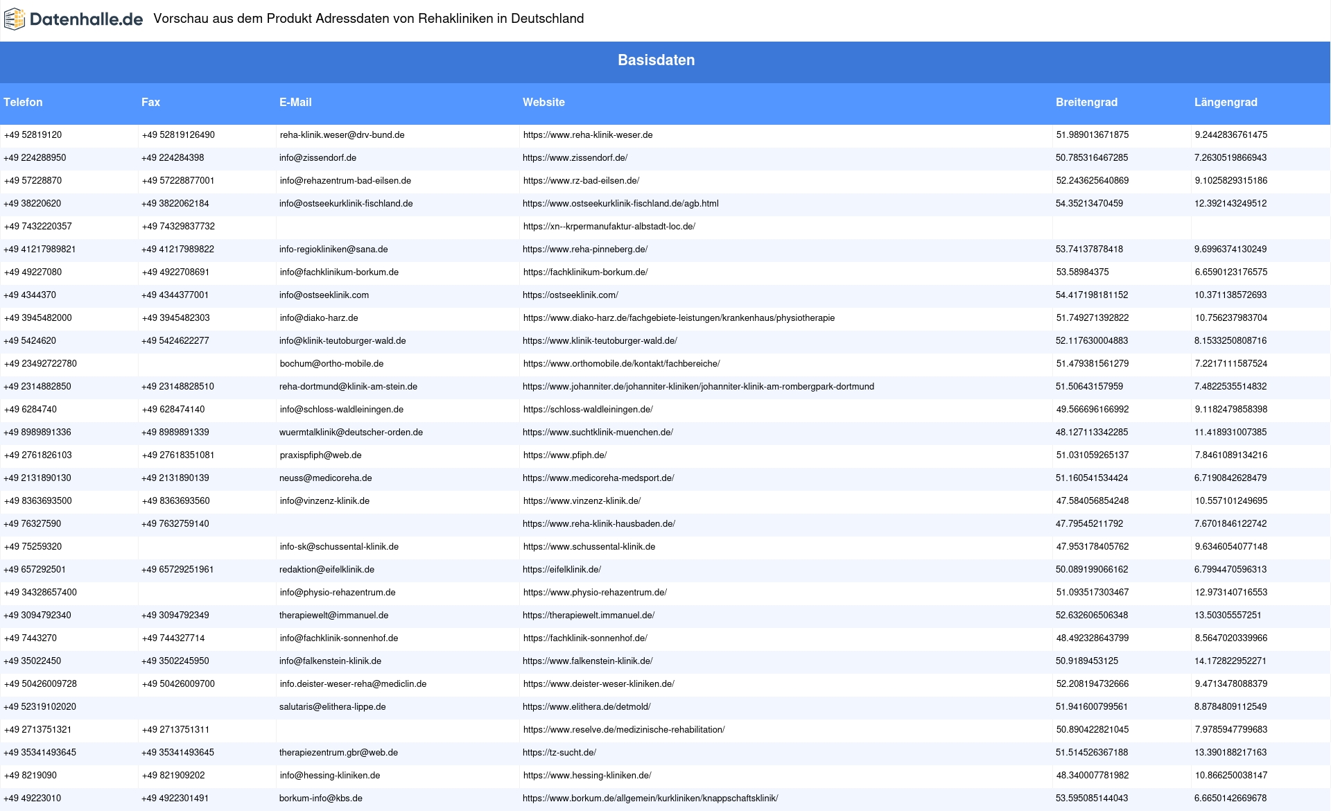Click email info@rehazentrum-bad-eilsen.de
This screenshot has height=811, width=1331.
[x=345, y=181]
